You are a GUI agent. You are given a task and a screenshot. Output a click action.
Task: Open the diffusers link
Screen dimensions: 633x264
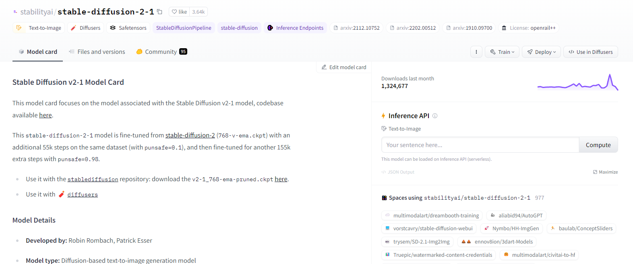(83, 194)
